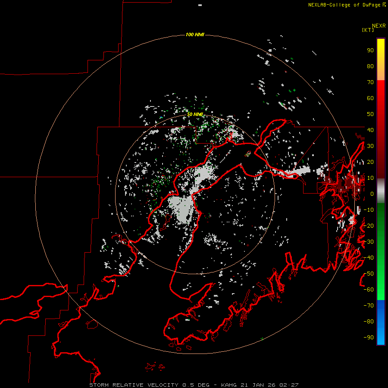Viewport: 388px width, 388px height.
Task: Click the -60 knot scale value
Action: pyautogui.click(x=369, y=290)
